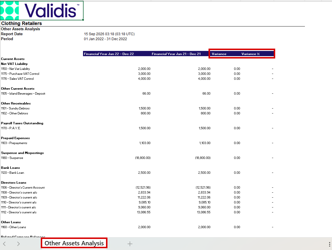332x250 pixels.
Task: Add a new sheet with plus icon
Action: point(130,244)
